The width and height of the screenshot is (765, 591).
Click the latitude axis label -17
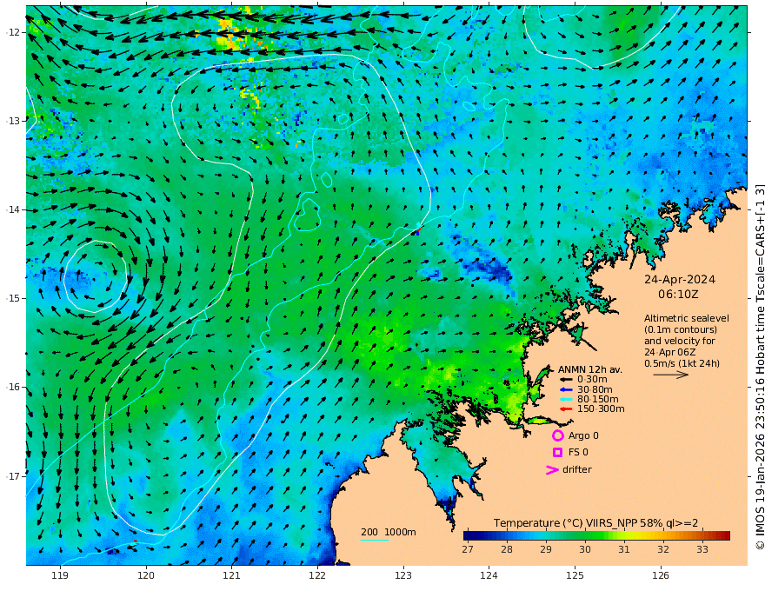click(13, 476)
